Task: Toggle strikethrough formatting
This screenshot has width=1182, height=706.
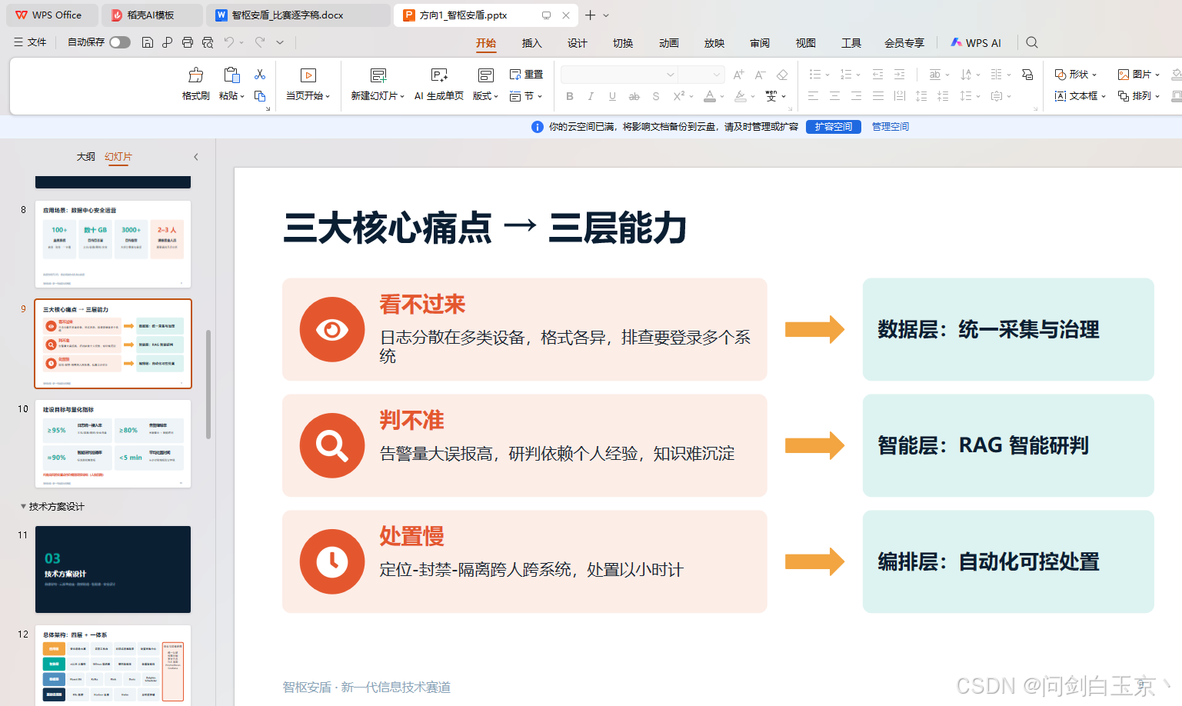Action: click(634, 96)
